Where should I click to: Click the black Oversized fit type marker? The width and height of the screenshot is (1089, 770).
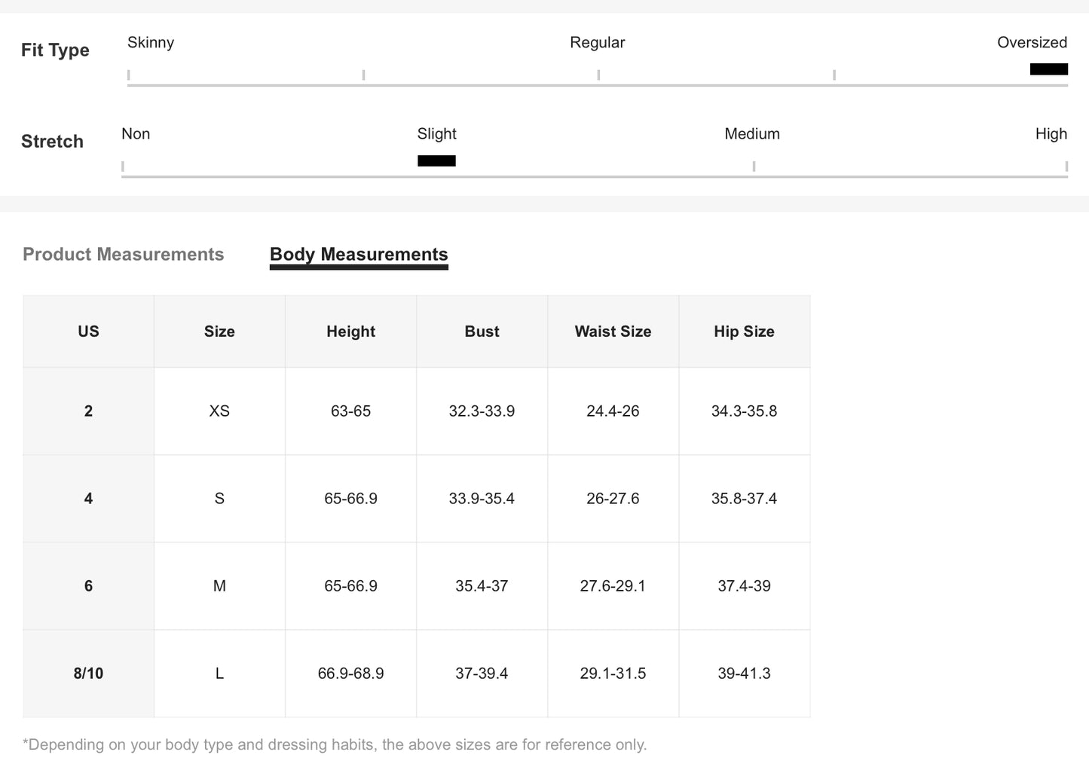pyautogui.click(x=1048, y=69)
